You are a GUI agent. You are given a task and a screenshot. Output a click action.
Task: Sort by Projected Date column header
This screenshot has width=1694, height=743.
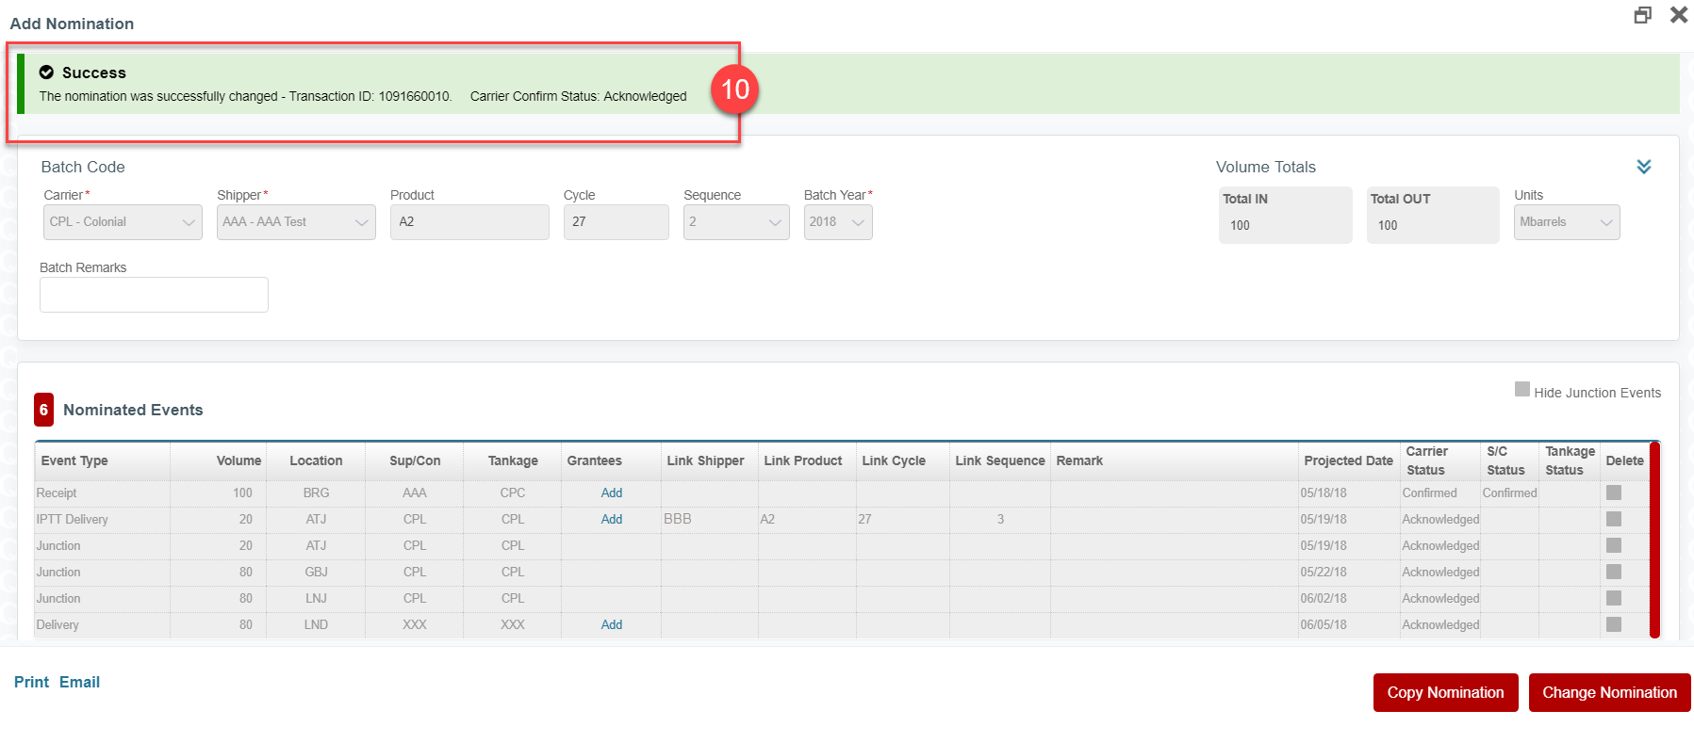[x=1347, y=460]
